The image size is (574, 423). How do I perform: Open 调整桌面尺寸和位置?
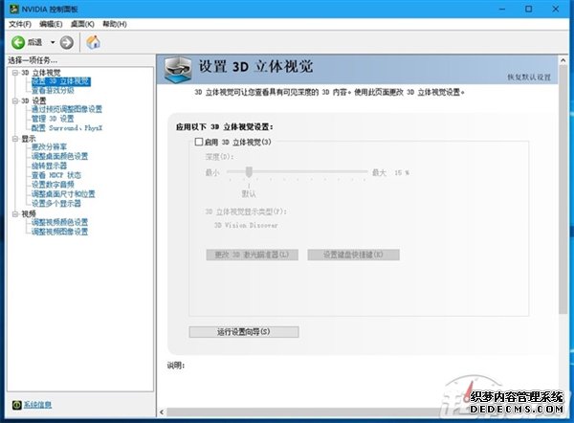click(x=63, y=193)
